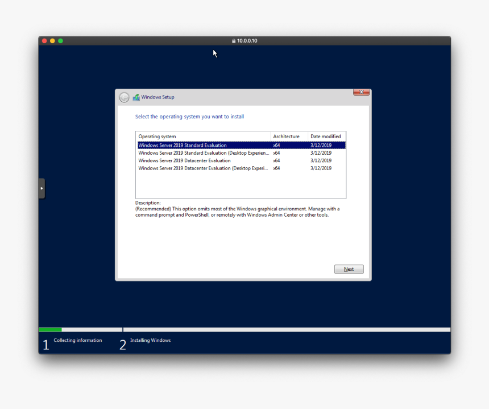Screen dimensions: 489x409
Task: Click the step 2 Installing Windows indicator
Action: pos(122,344)
